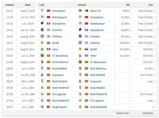Image resolution: width=159 pixels, height=118 pixels.
Task: Click the Kadji Sports crest icon
Action: 42,107
